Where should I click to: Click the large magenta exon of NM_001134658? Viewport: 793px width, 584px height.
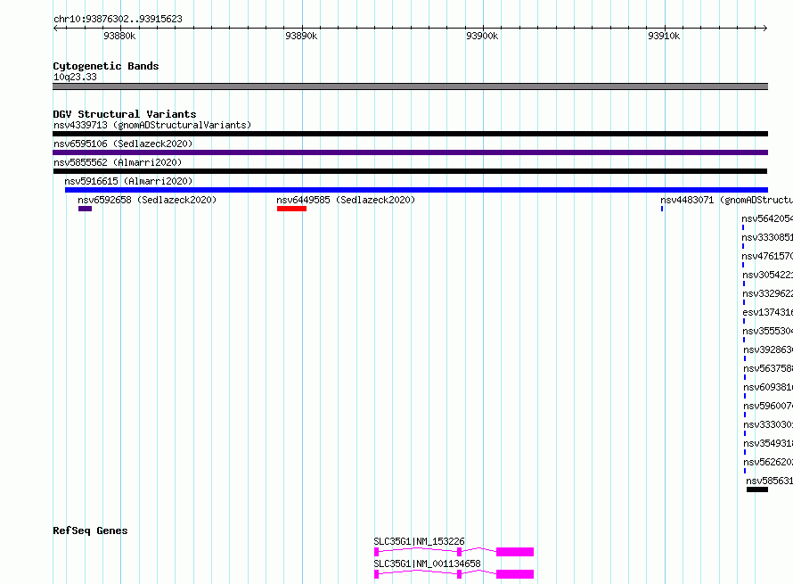515,574
